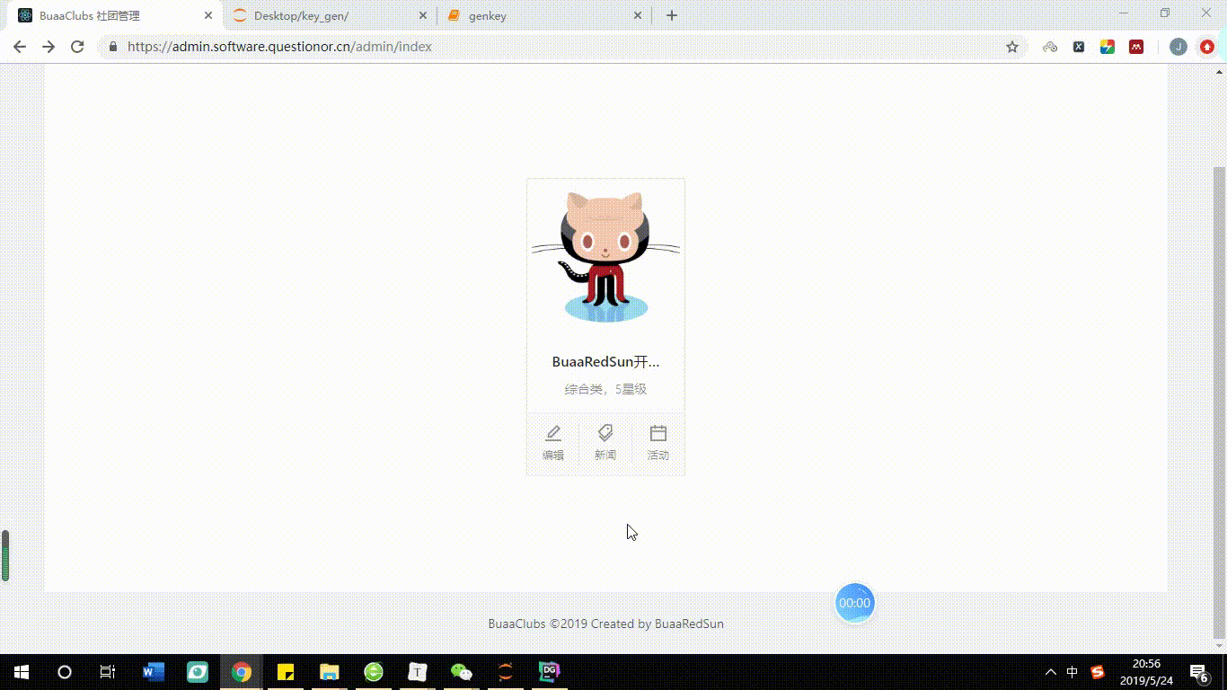Screen dimensions: 1227x690
Task: Open the green eye app on taskbar
Action: click(x=198, y=672)
